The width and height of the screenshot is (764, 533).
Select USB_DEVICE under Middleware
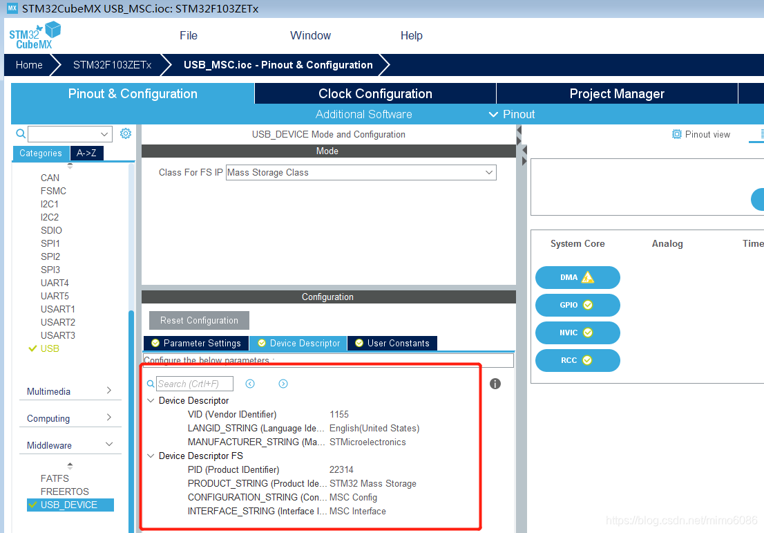pyautogui.click(x=70, y=505)
